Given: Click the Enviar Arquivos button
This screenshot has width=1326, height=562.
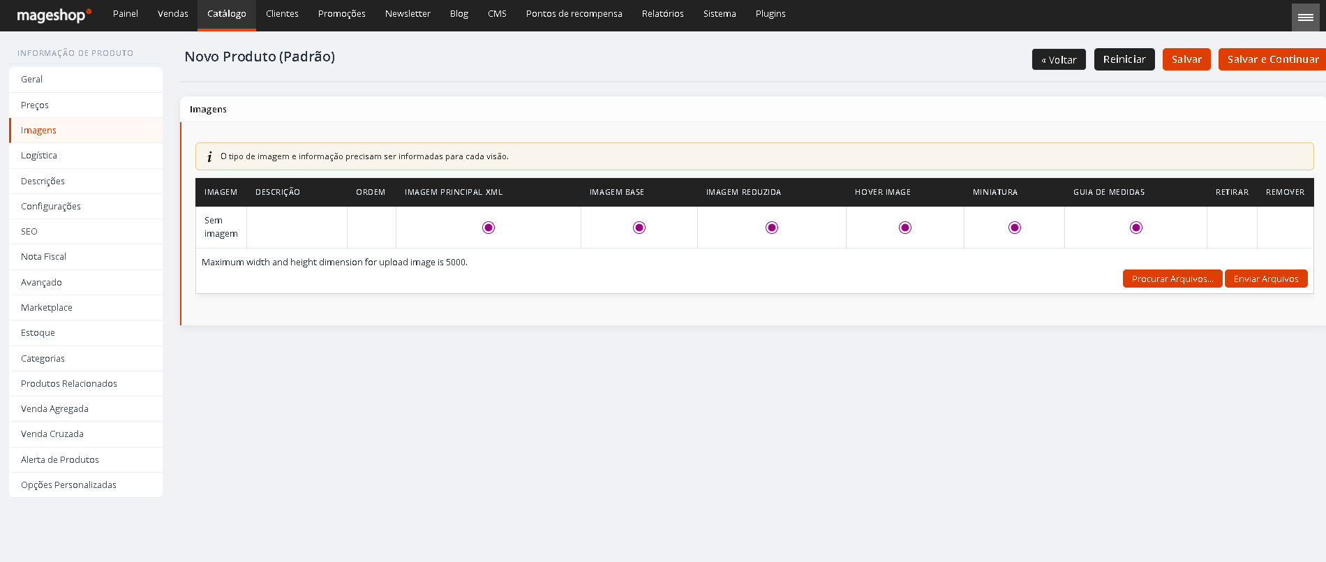Looking at the screenshot, I should pyautogui.click(x=1266, y=279).
